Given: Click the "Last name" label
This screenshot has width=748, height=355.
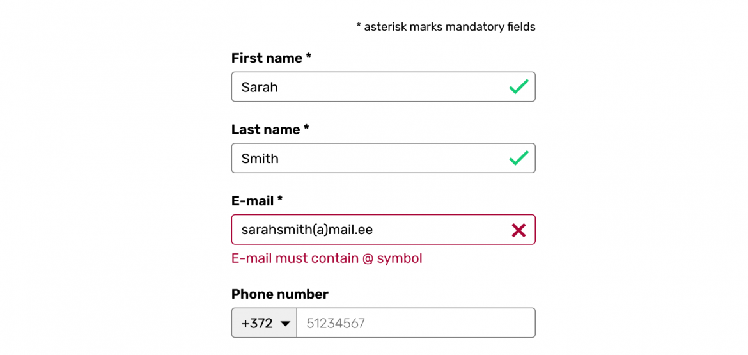Looking at the screenshot, I should click(x=265, y=130).
